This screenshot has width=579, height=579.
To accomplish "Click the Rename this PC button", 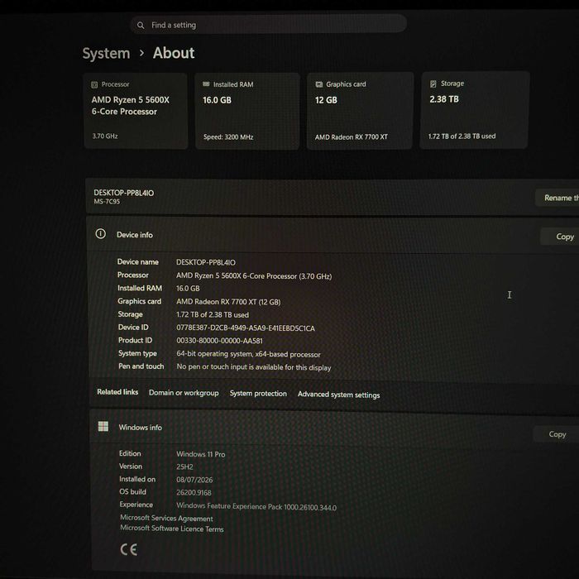I will (557, 198).
